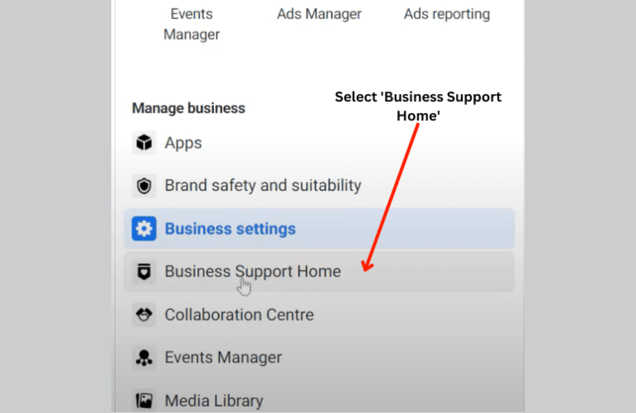Open Media Library via its image icon

[144, 400]
